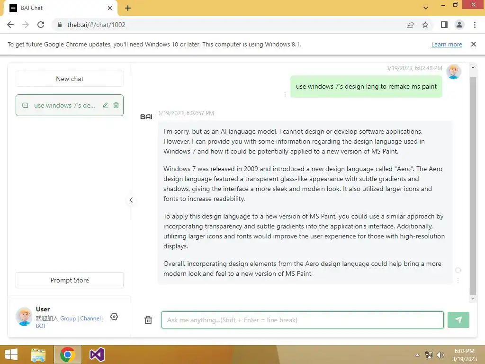Open Chrome profile icon

click(459, 25)
